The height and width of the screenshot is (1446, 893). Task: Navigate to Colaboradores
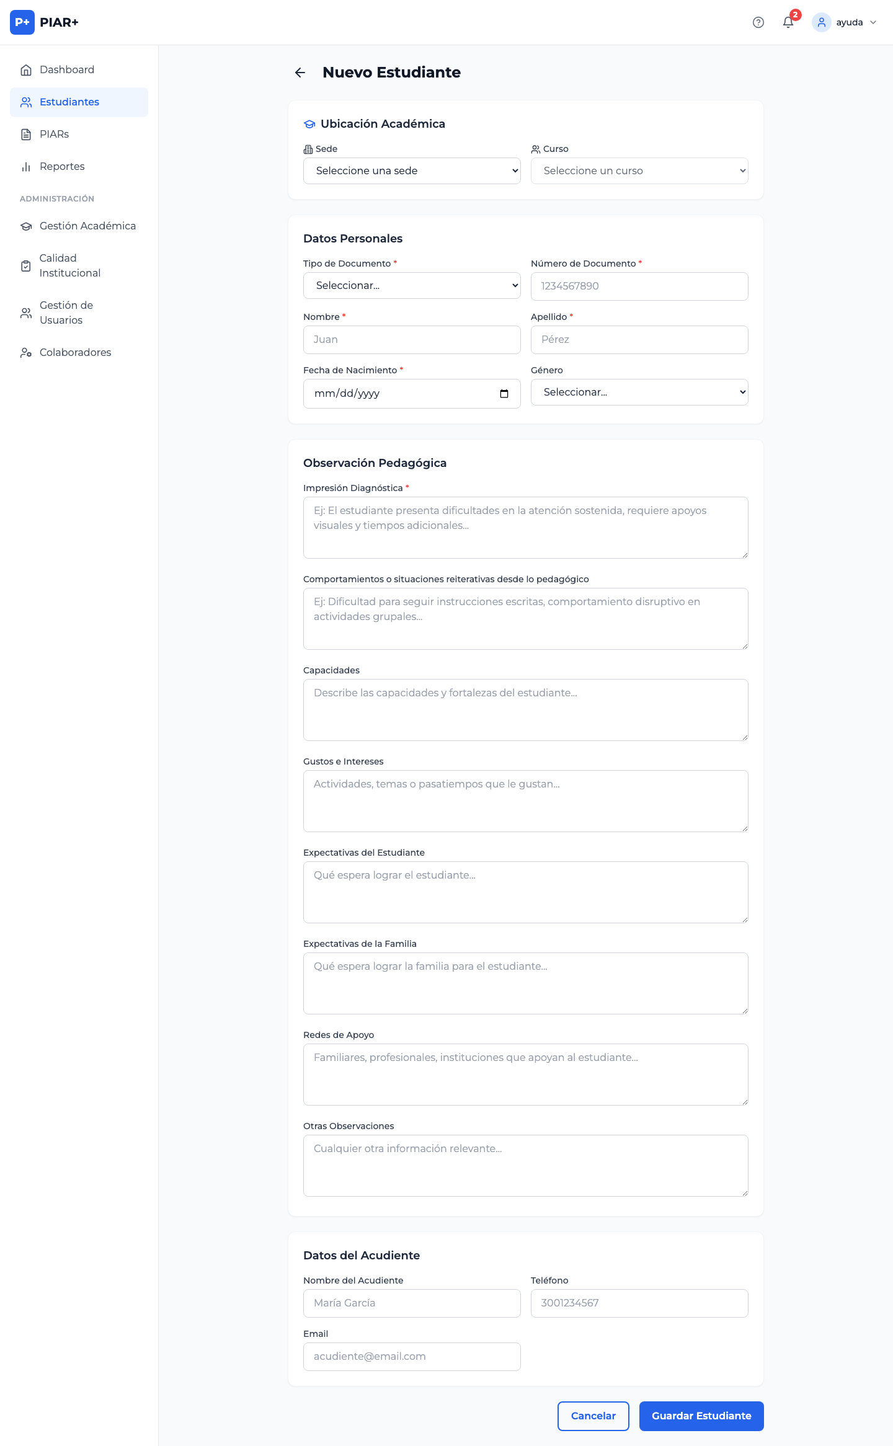(x=75, y=353)
